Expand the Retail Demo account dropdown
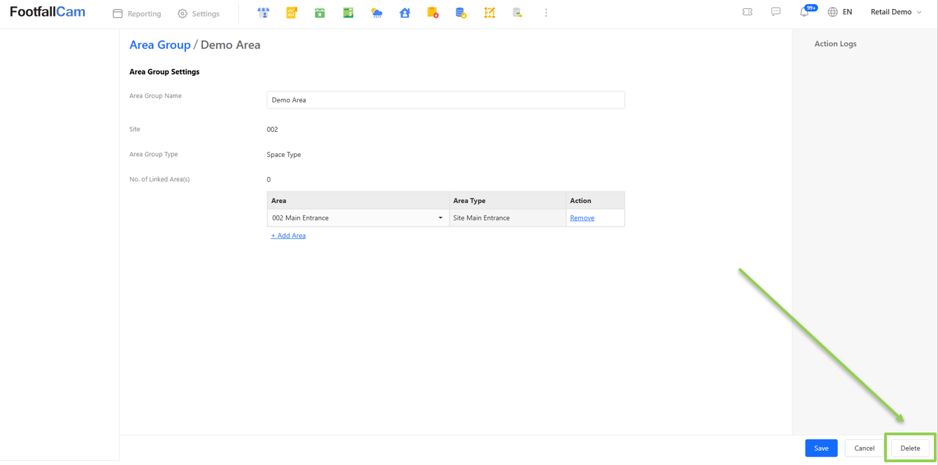Viewport: 938px width, 465px height. pyautogui.click(x=896, y=12)
